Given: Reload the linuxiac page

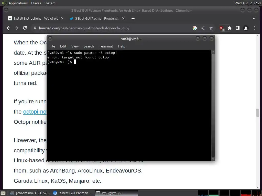Looking at the screenshot, I should pyautogui.click(x=25, y=28).
